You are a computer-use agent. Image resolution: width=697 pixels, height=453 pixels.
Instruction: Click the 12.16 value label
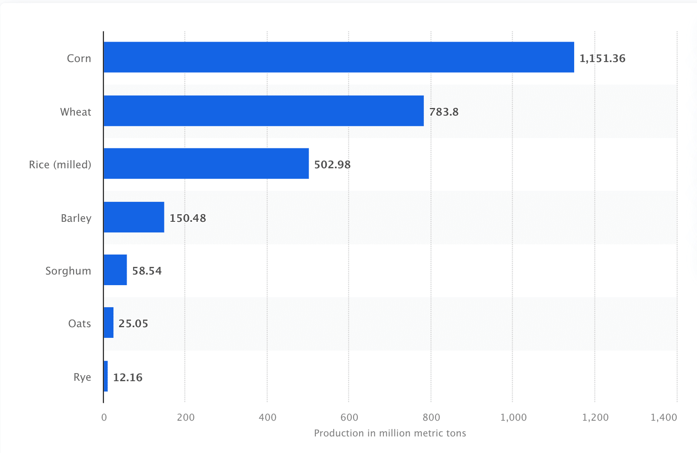127,377
